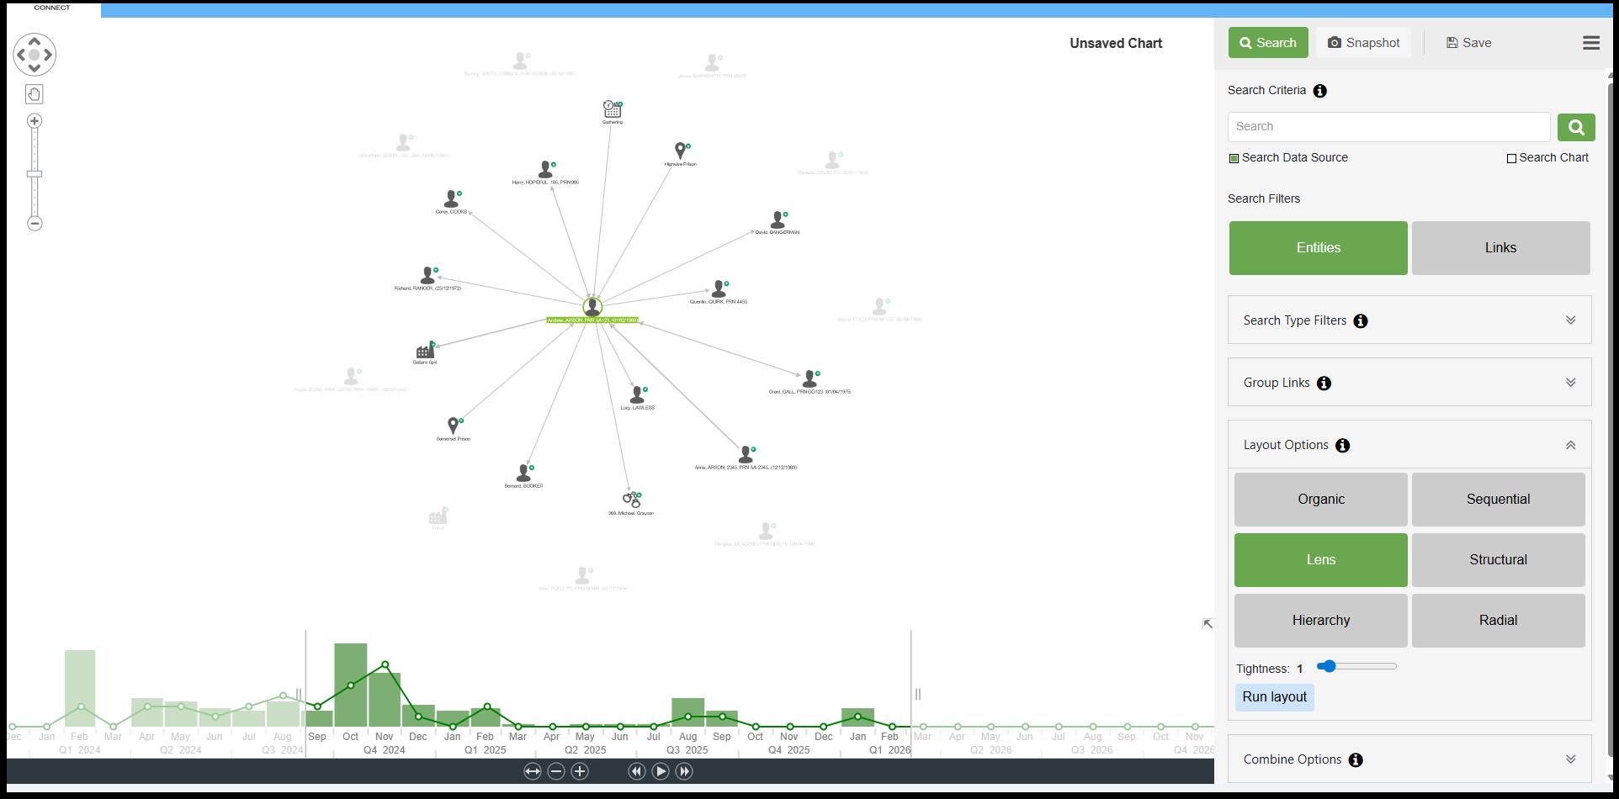Choose the Radial layout option
This screenshot has width=1619, height=799.
pos(1498,621)
